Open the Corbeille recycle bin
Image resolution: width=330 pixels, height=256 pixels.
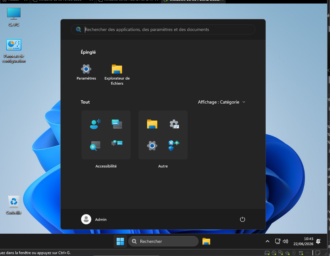point(14,205)
